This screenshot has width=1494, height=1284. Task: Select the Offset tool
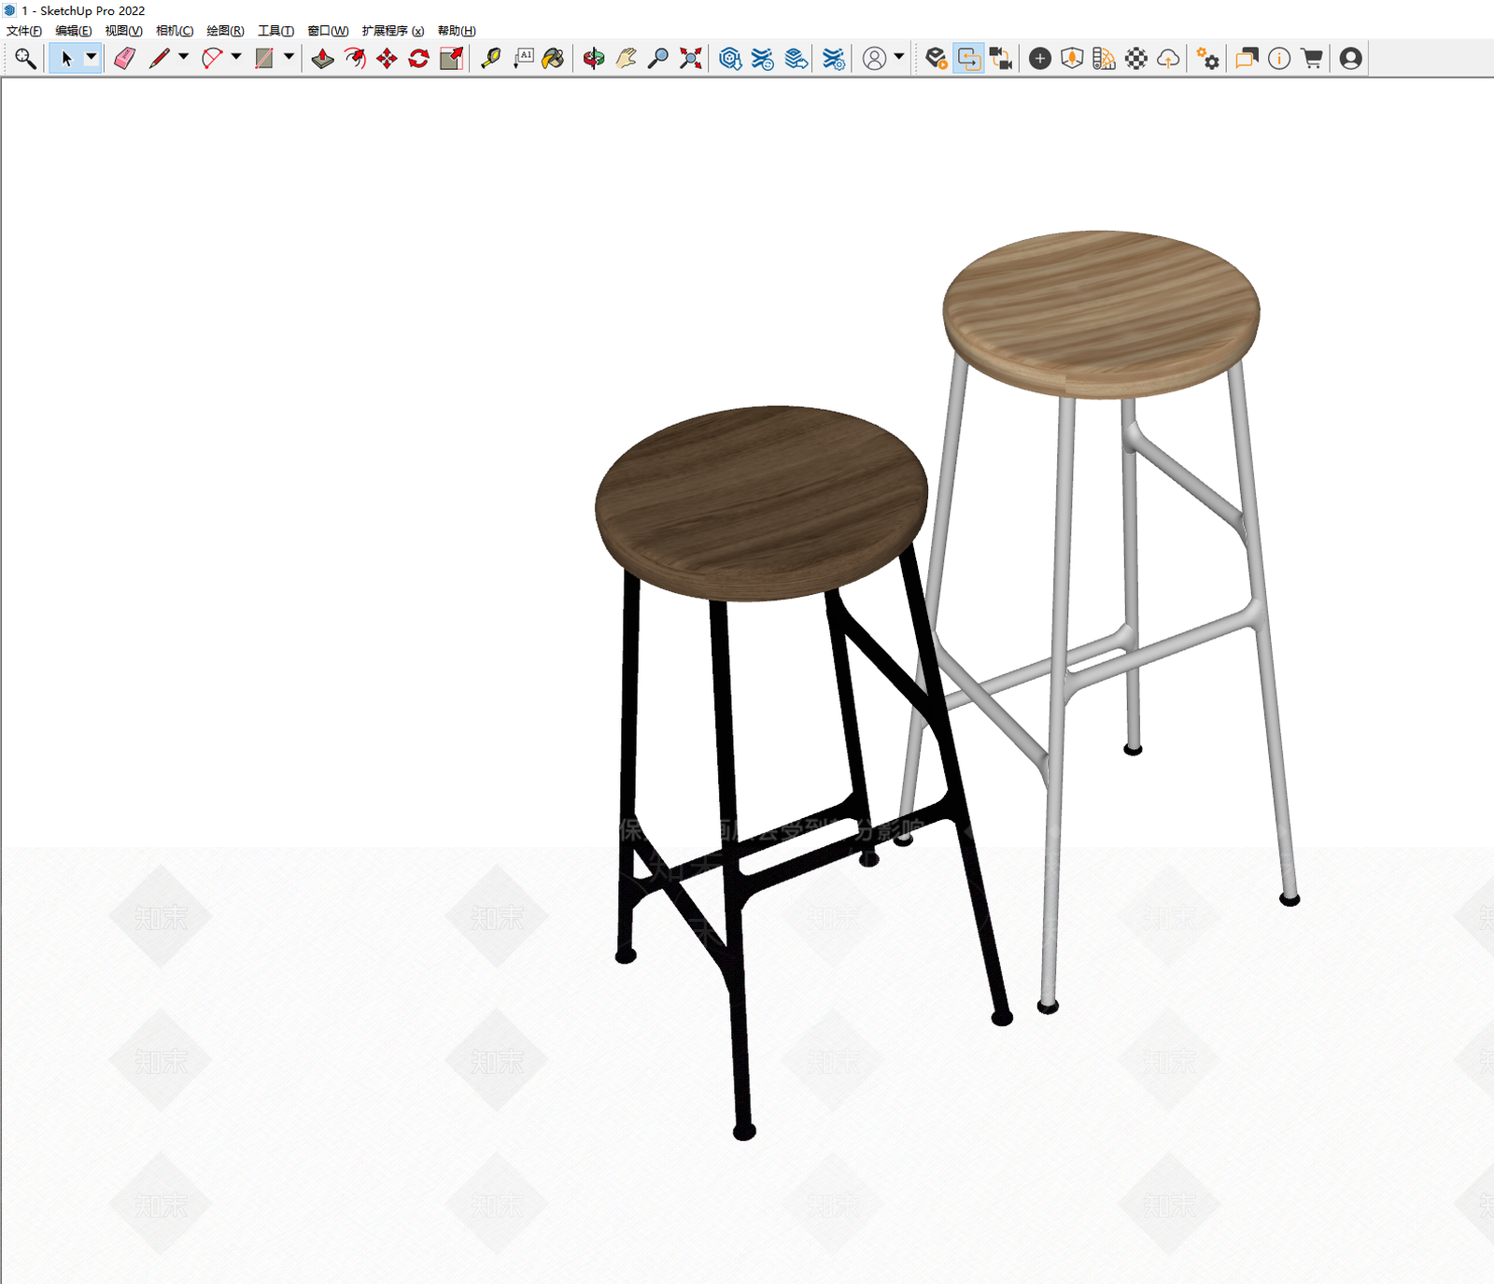pyautogui.click(x=355, y=59)
